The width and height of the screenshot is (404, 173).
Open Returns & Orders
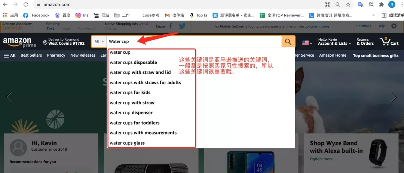(365, 41)
